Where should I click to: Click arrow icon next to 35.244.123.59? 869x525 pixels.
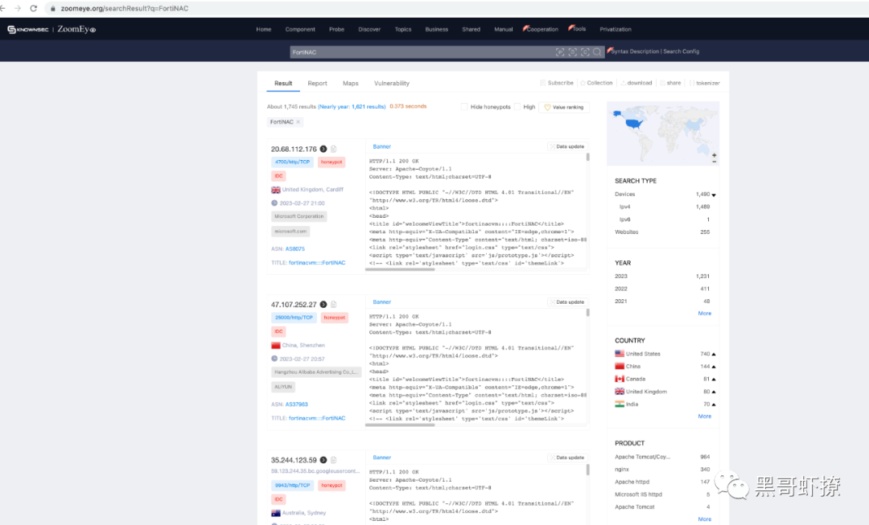pyautogui.click(x=323, y=460)
